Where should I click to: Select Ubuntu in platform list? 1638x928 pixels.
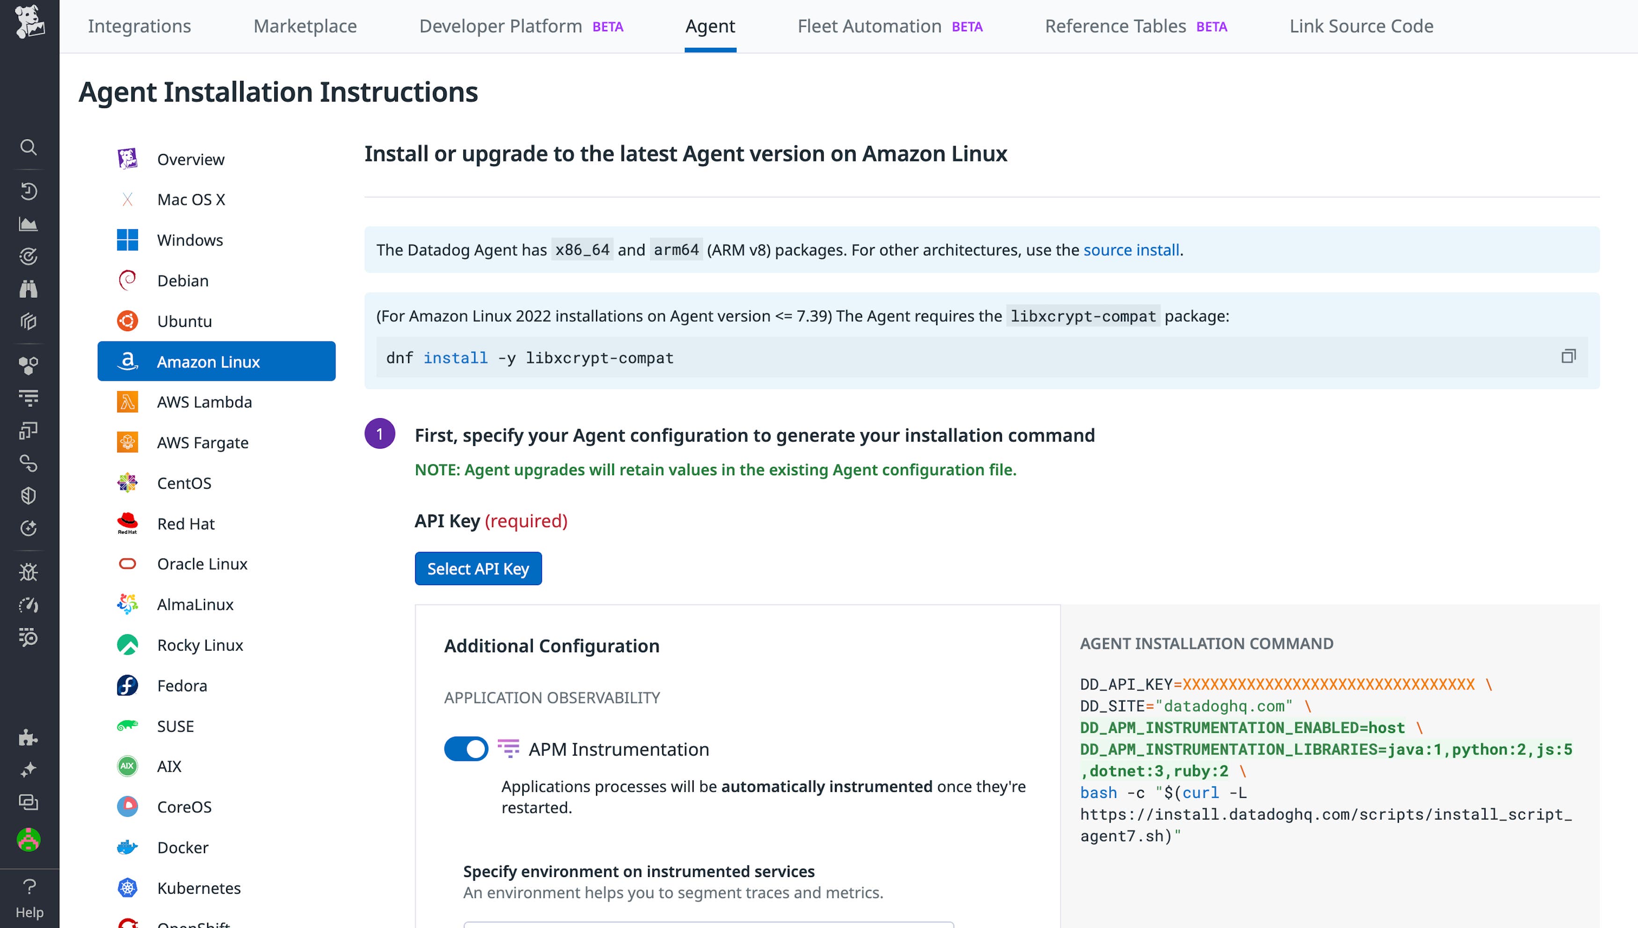coord(184,321)
